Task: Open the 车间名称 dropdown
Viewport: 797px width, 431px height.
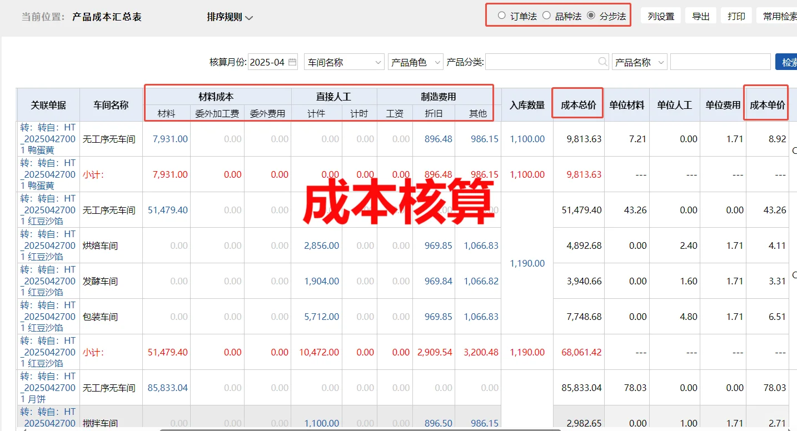Action: pos(344,62)
